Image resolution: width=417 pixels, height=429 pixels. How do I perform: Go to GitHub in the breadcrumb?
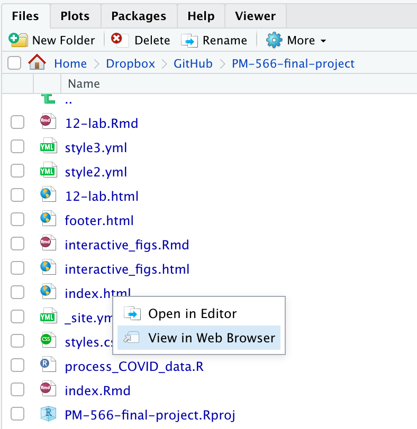pyautogui.click(x=193, y=63)
